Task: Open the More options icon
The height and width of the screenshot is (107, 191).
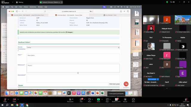Action: point(133,100)
